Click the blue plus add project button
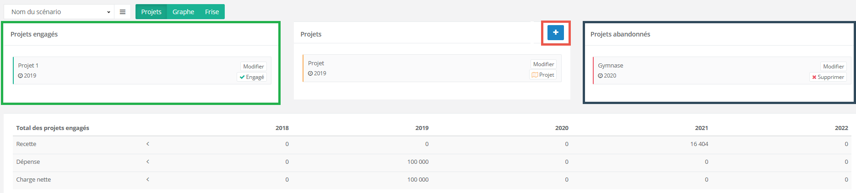The width and height of the screenshot is (856, 193). coord(555,32)
